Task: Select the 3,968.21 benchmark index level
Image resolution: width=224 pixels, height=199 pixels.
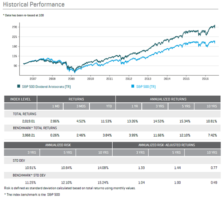Action: (x=28, y=135)
